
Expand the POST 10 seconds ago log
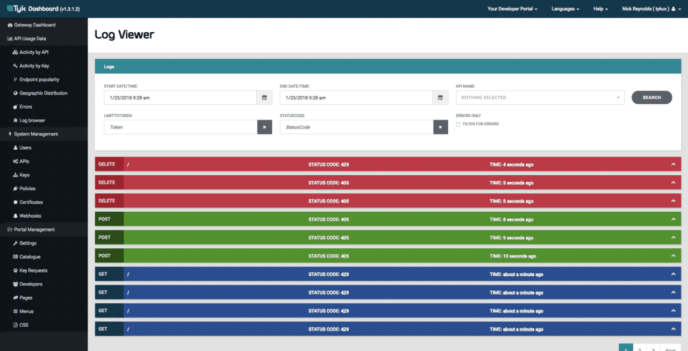tap(673, 256)
